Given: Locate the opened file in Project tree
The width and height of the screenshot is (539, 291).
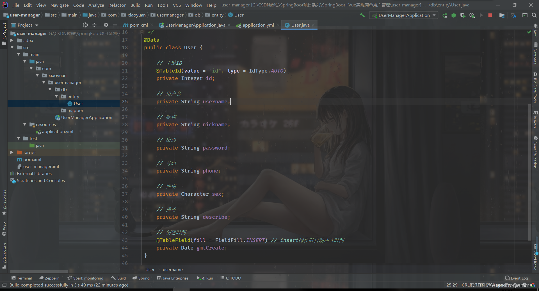Looking at the screenshot, I should pos(85,25).
